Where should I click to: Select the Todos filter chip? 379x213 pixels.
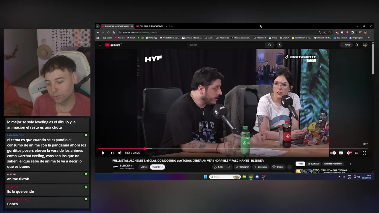click(x=300, y=164)
